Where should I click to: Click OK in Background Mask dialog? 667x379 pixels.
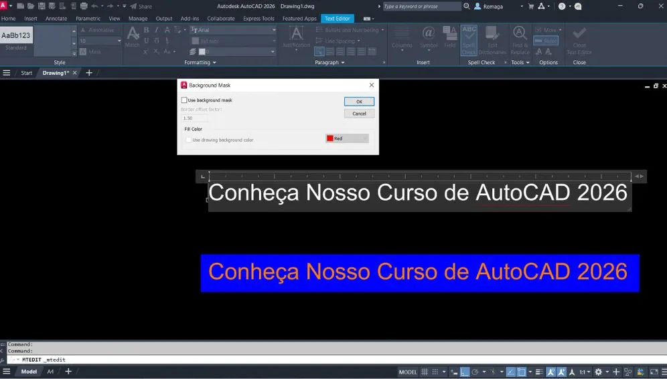pos(359,102)
